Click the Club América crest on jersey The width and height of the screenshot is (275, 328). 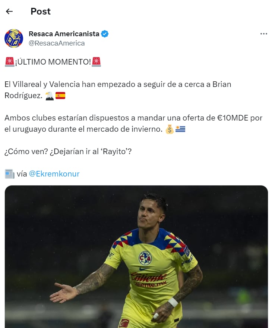[145, 258]
